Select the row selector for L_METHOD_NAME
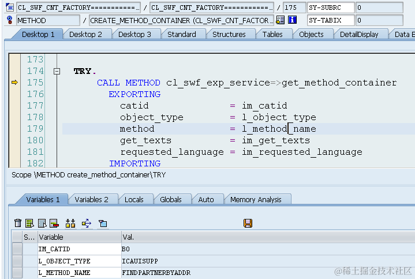The image size is (415, 279). pyautogui.click(x=17, y=273)
